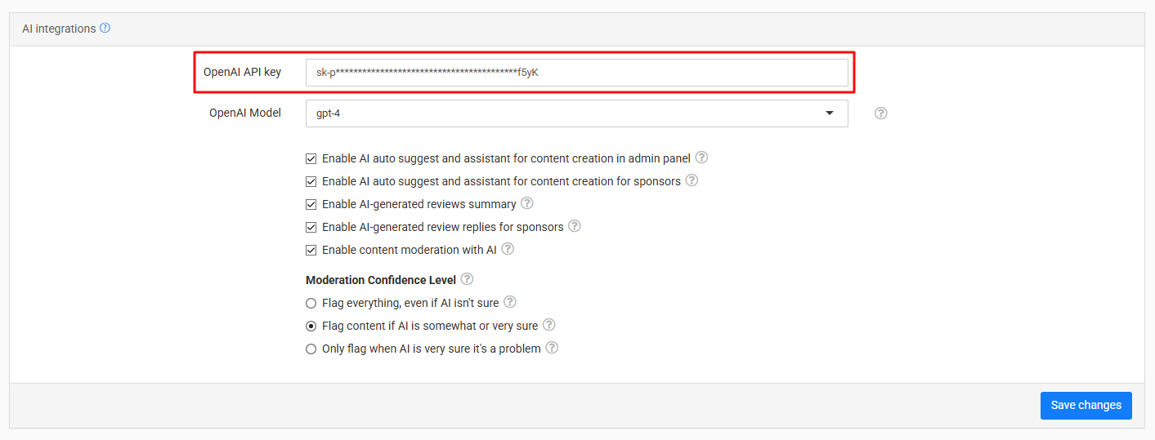Open help icon for sponsors content creation option

[692, 180]
